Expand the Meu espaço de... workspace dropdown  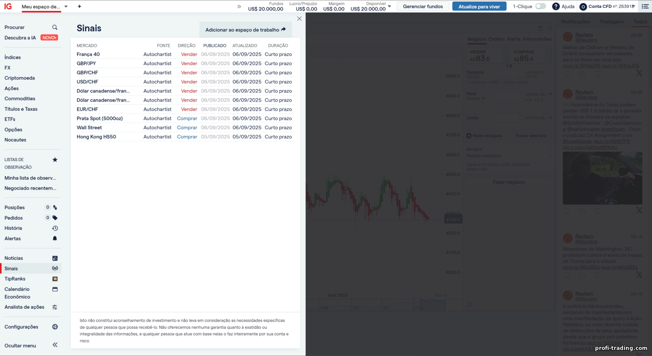pyautogui.click(x=66, y=7)
